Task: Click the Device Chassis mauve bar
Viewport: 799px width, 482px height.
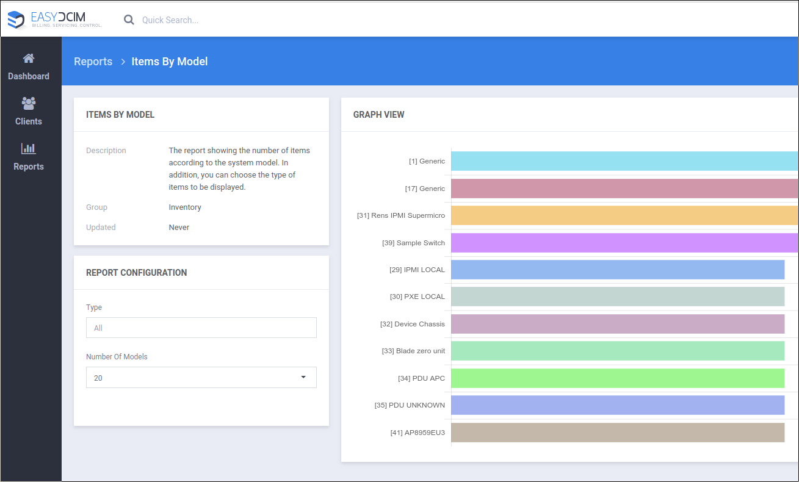Action: [618, 324]
